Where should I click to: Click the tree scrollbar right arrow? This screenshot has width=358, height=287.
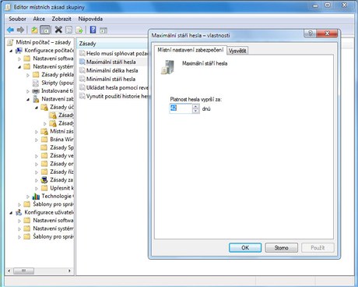click(x=69, y=271)
